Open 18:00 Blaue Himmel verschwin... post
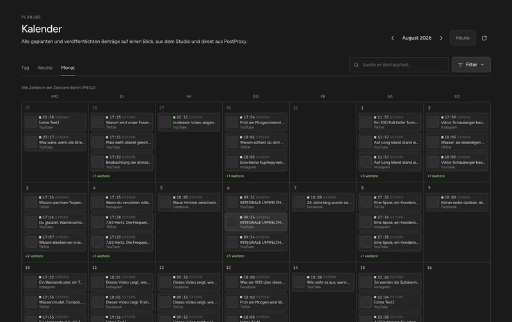Screen dimensions: 512x322 pos(189,202)
